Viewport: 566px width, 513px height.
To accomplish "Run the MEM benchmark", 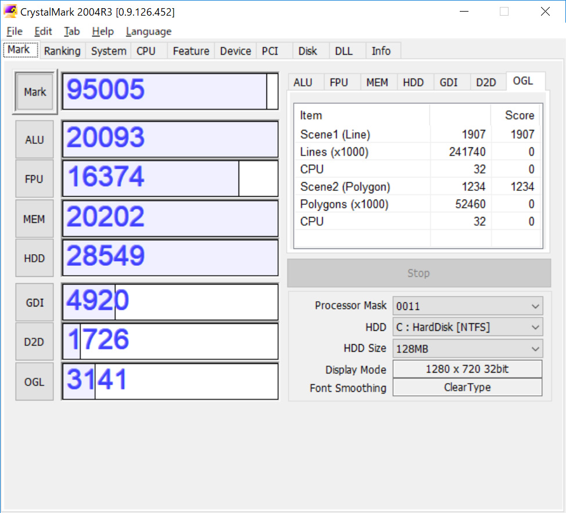I will point(34,218).
